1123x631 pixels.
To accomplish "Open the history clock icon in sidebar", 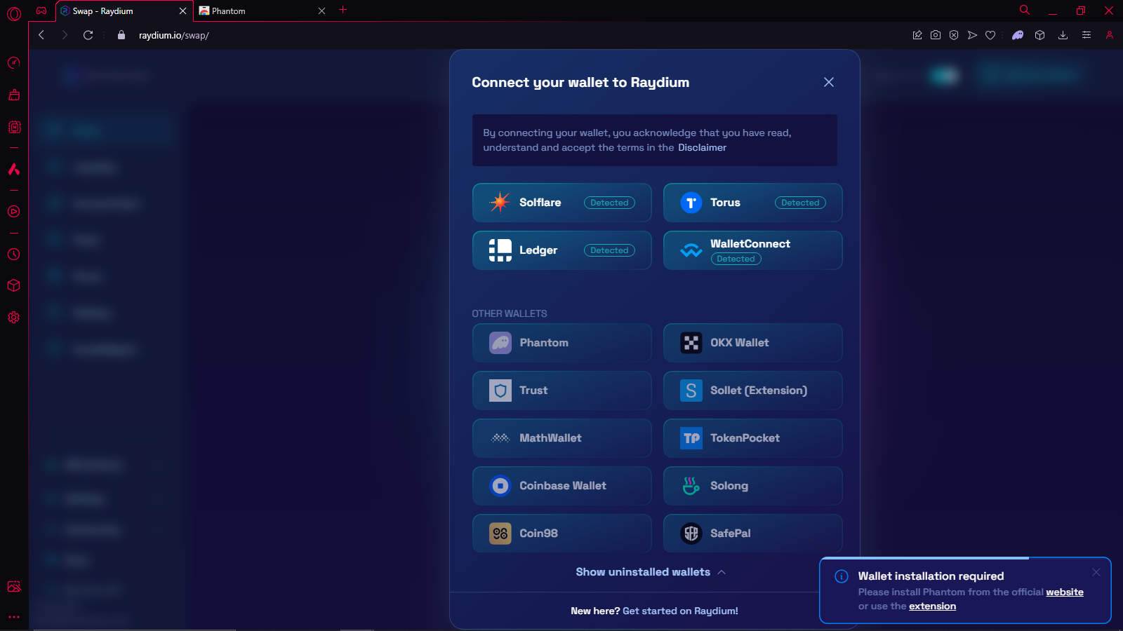I will [x=13, y=255].
